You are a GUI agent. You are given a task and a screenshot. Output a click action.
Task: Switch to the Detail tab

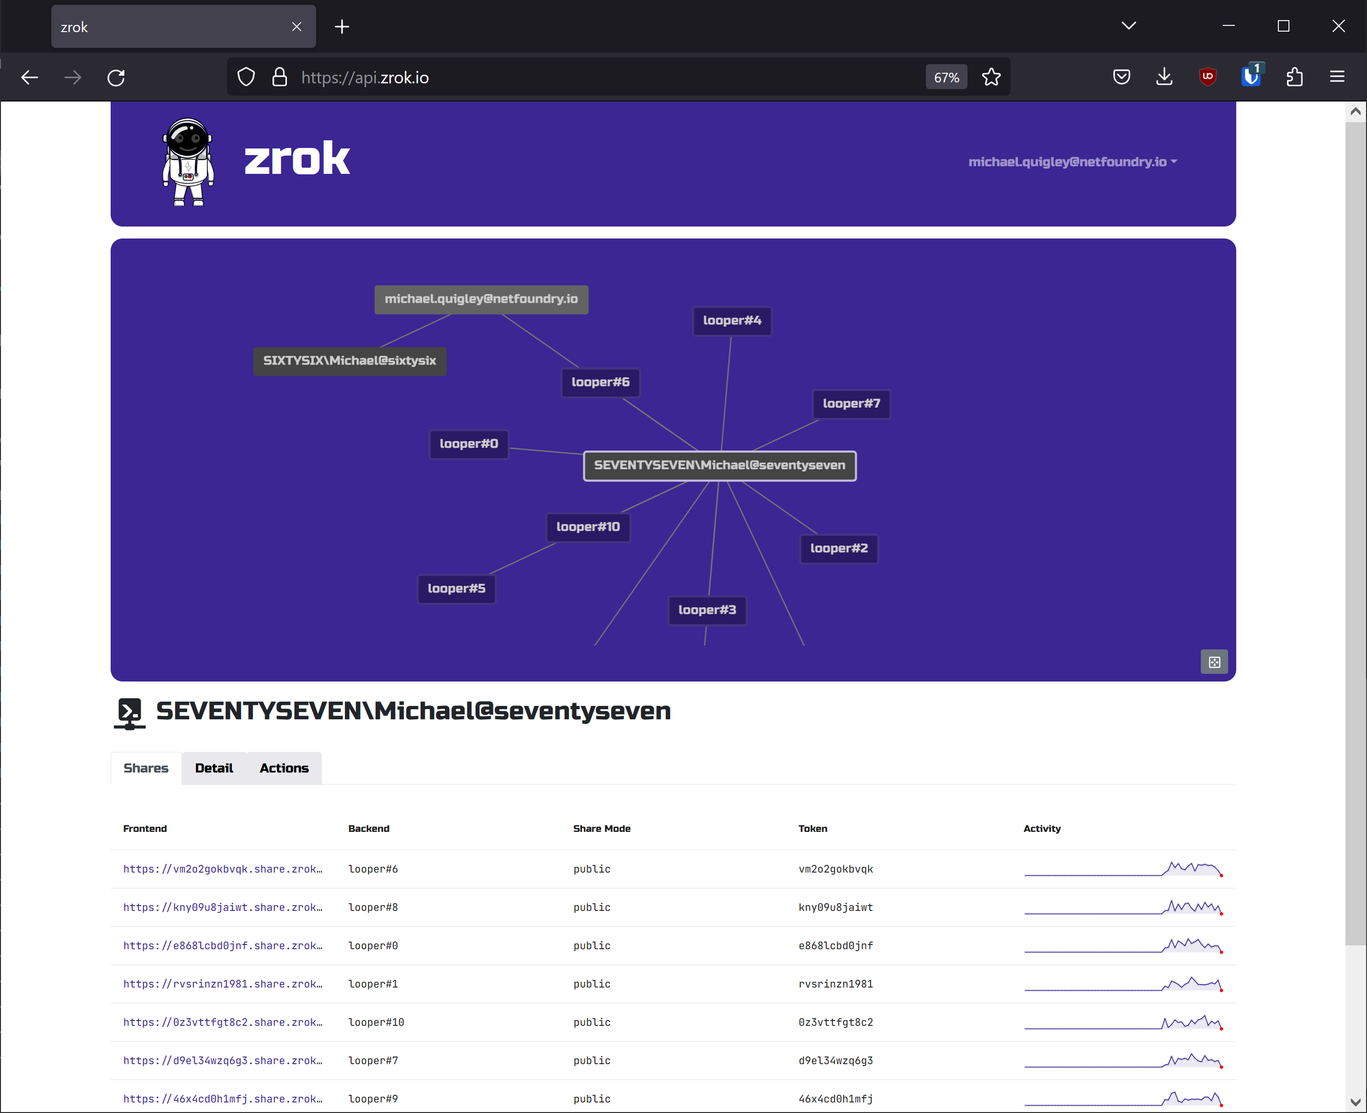click(214, 768)
